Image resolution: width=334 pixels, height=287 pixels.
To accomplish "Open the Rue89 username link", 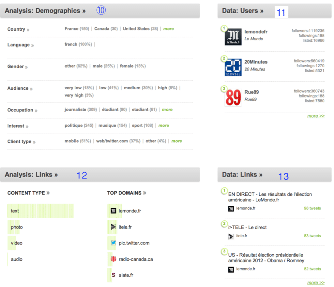I will (251, 92).
